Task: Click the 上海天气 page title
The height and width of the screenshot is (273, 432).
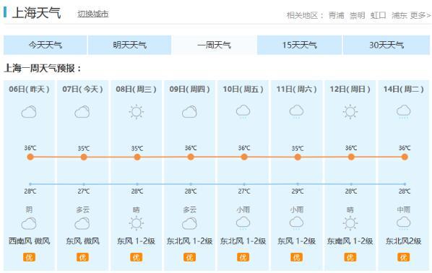Action: point(36,13)
